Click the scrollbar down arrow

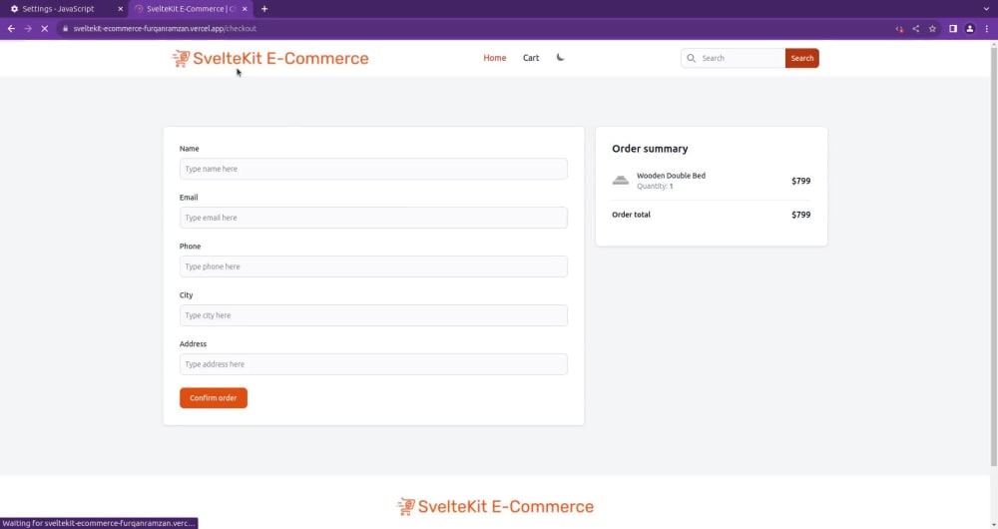[x=994, y=525]
